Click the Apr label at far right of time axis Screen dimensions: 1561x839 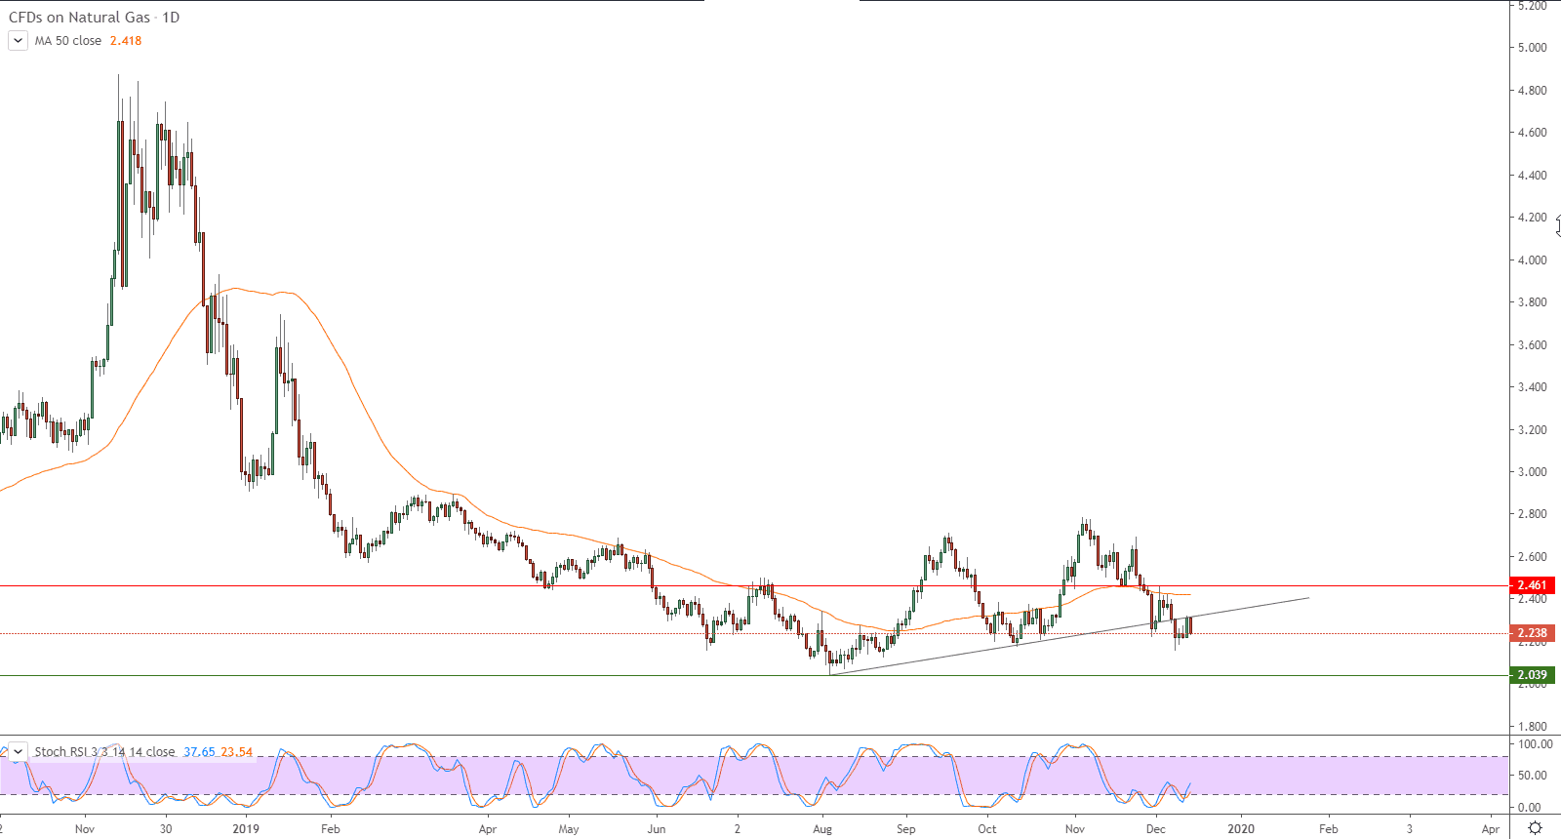1491,829
